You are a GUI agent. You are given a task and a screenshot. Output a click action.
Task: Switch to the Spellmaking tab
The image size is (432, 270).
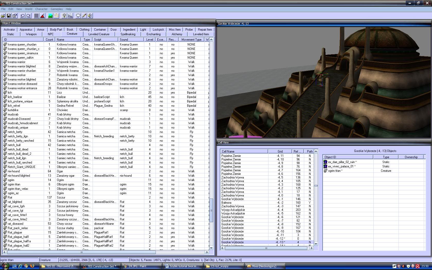point(128,34)
